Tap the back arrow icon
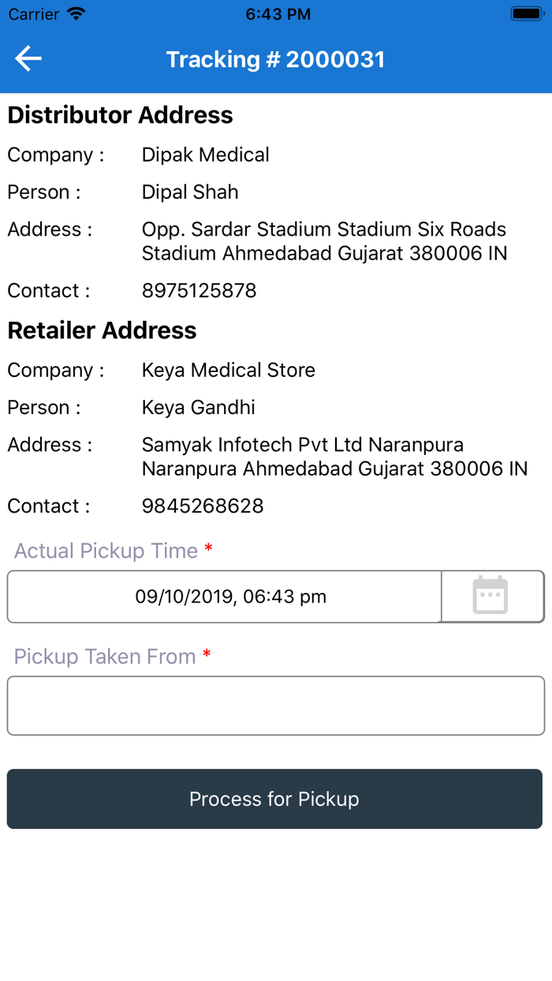The height and width of the screenshot is (981, 552). 28,59
